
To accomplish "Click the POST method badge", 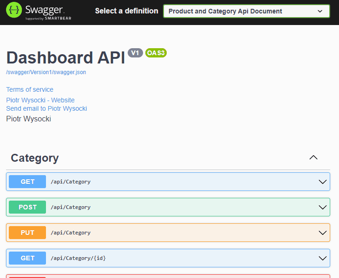I will [27, 207].
